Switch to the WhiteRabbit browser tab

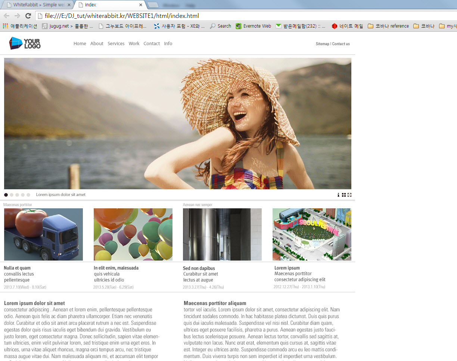pos(37,5)
